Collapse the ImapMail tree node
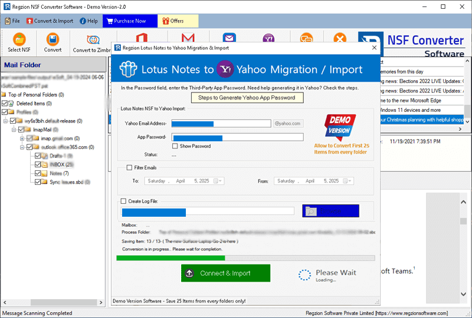 click(14, 129)
